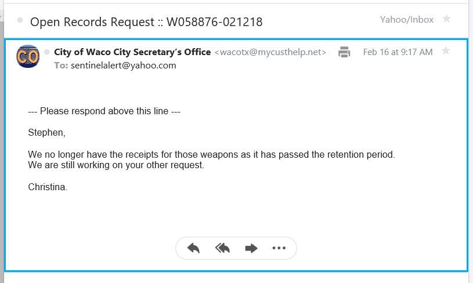Star the message next to the timestamp
The height and width of the screenshot is (283, 473).
[x=446, y=51]
